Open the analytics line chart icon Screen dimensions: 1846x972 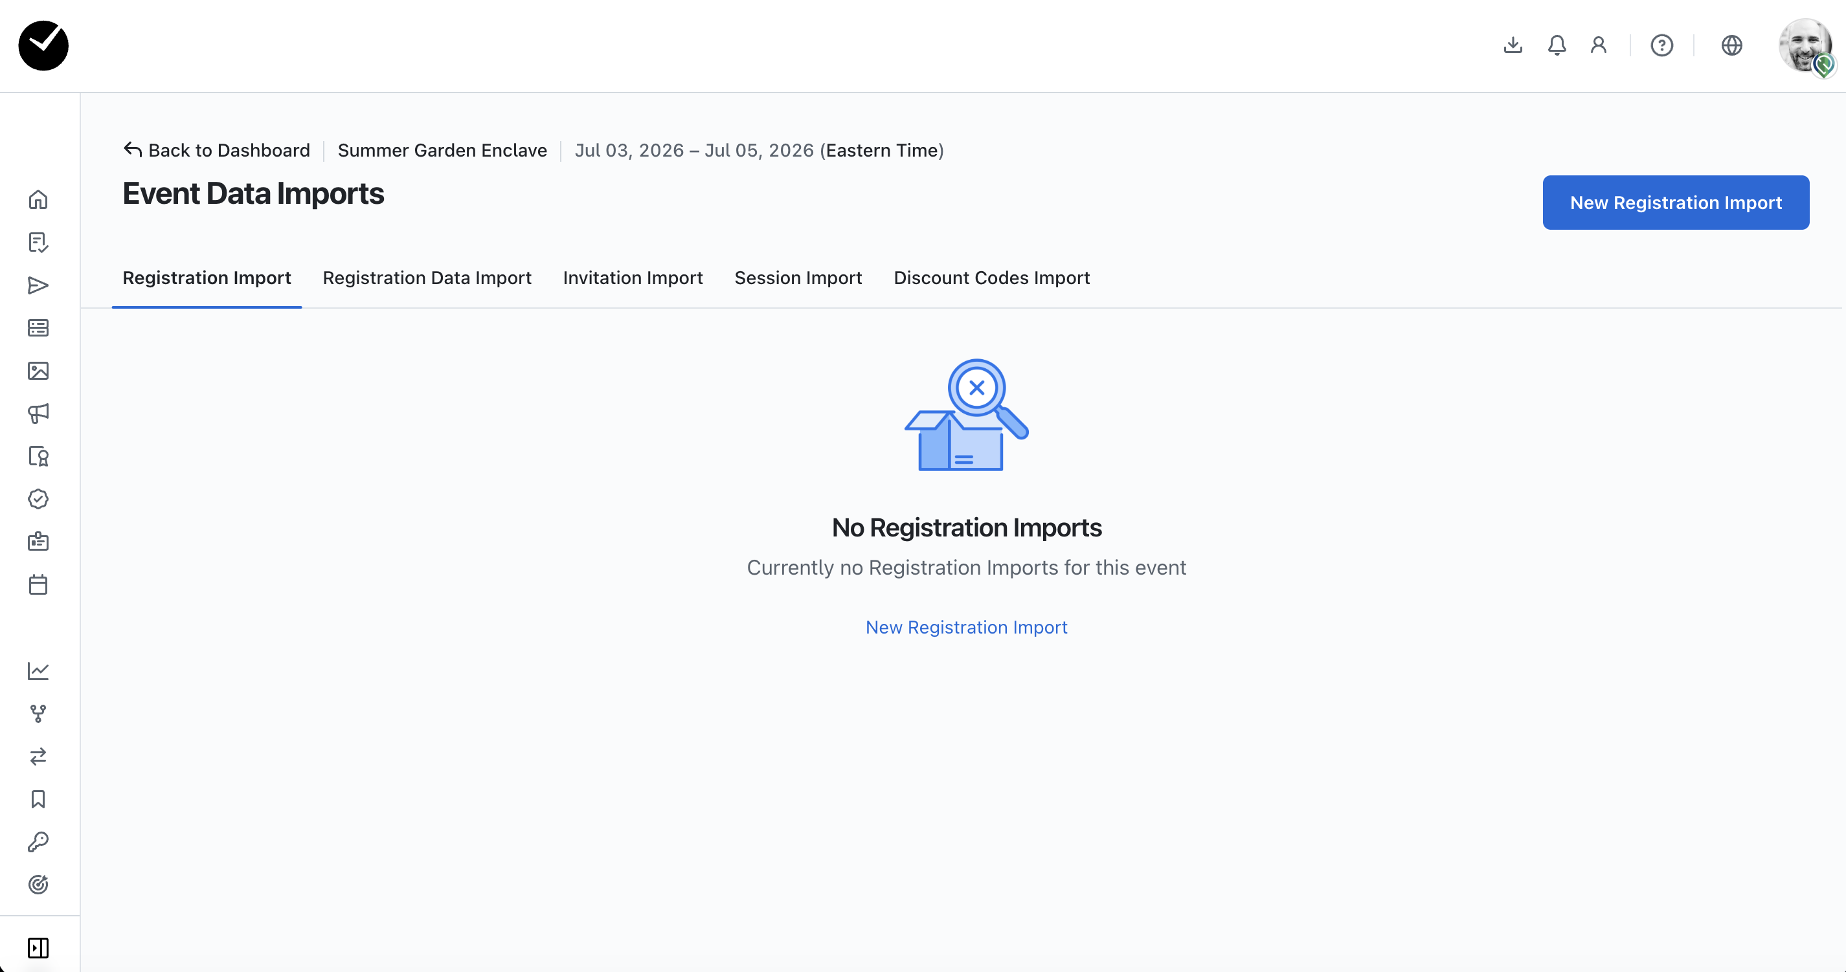pyautogui.click(x=38, y=670)
